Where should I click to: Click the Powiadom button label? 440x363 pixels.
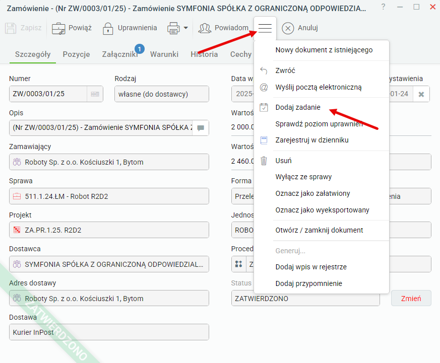(231, 28)
